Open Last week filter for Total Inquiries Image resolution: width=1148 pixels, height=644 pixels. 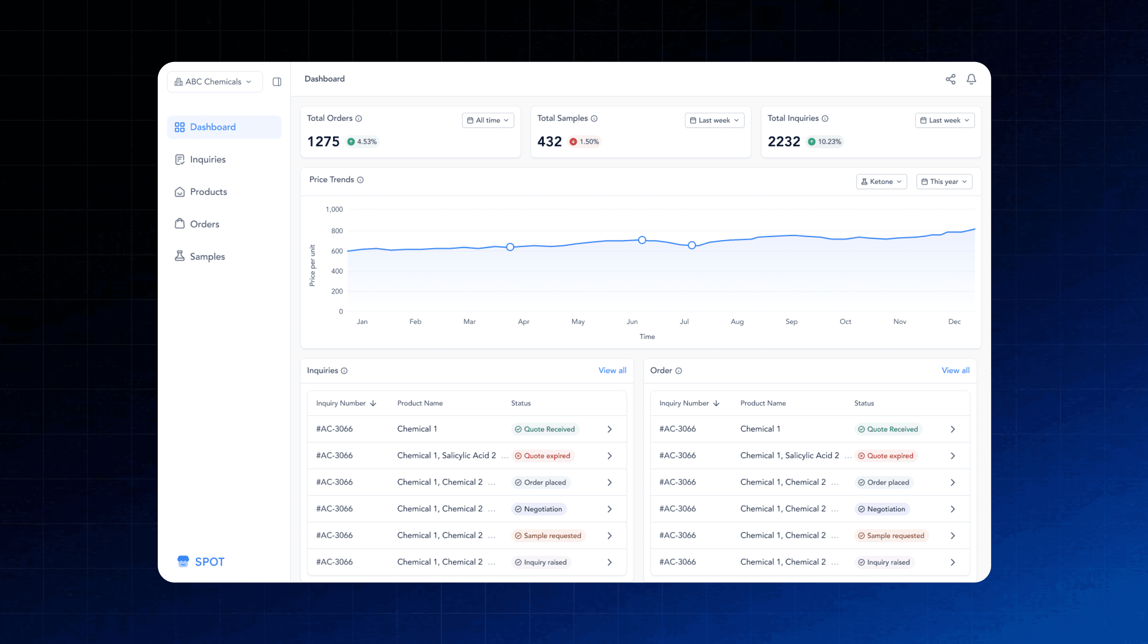[945, 120]
